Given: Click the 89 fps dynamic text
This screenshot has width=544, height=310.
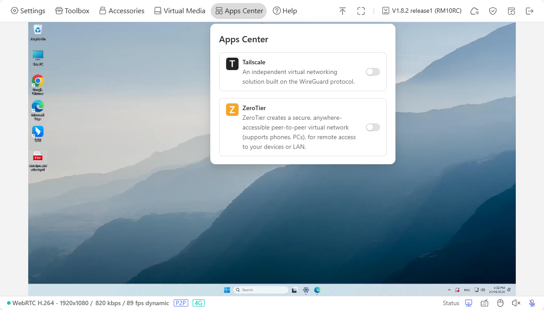Looking at the screenshot, I should click(x=148, y=303).
